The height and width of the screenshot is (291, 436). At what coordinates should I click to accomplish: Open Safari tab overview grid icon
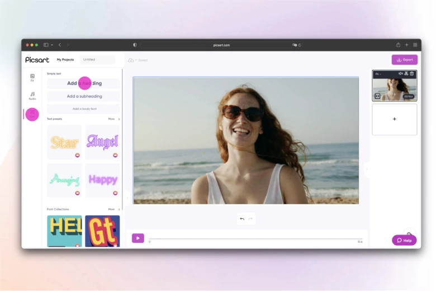[415, 45]
